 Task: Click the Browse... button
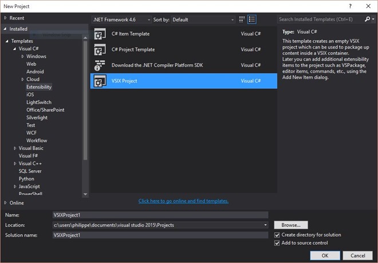(291, 225)
